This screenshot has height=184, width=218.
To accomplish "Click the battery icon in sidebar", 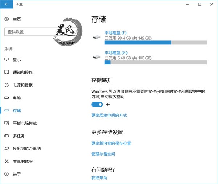I will 7,98.
